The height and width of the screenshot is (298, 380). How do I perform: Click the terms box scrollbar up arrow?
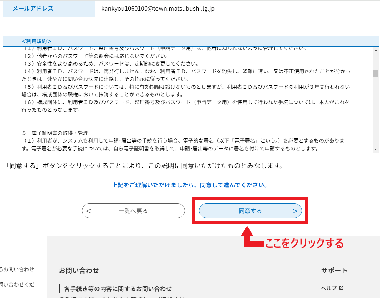tap(376, 50)
